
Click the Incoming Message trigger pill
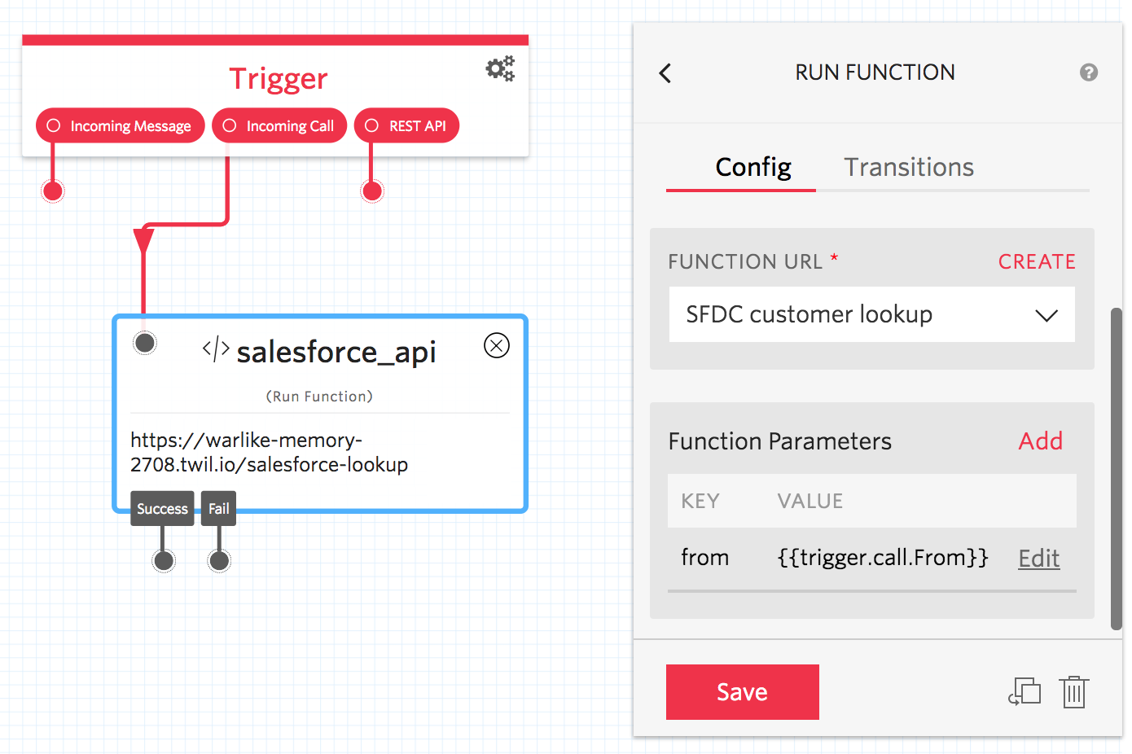121,125
